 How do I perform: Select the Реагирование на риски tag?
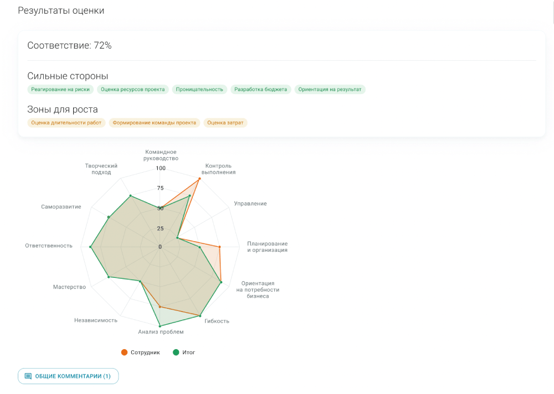(60, 89)
